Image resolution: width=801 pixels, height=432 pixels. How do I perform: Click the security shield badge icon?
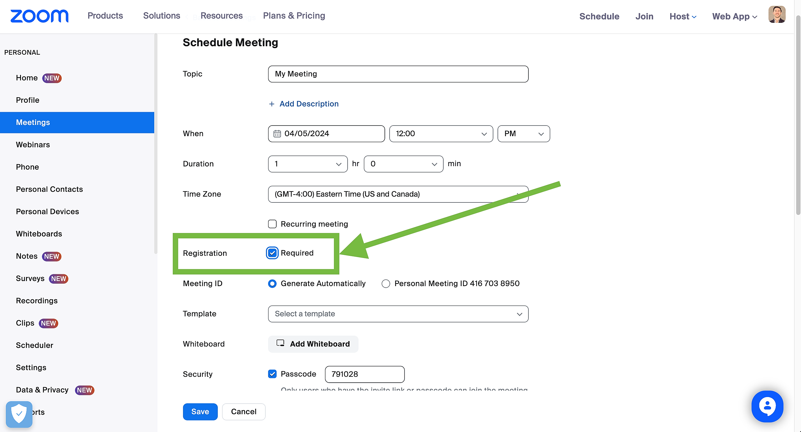[x=19, y=414]
